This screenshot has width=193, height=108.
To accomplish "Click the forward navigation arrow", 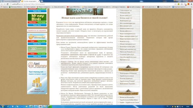I will click(5, 4).
